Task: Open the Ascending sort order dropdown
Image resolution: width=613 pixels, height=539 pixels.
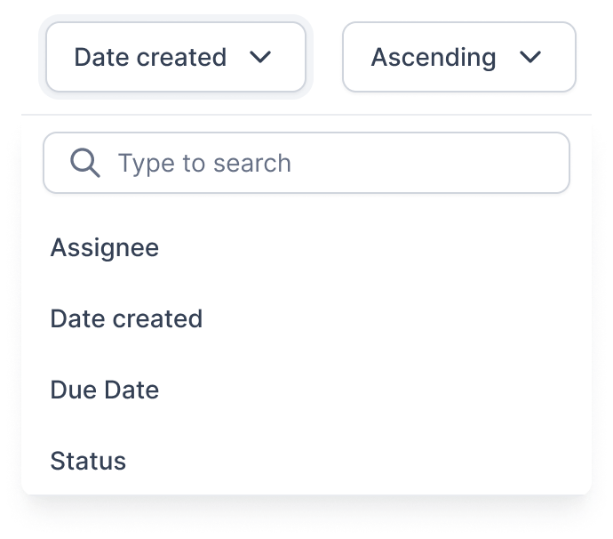Action: click(x=459, y=57)
